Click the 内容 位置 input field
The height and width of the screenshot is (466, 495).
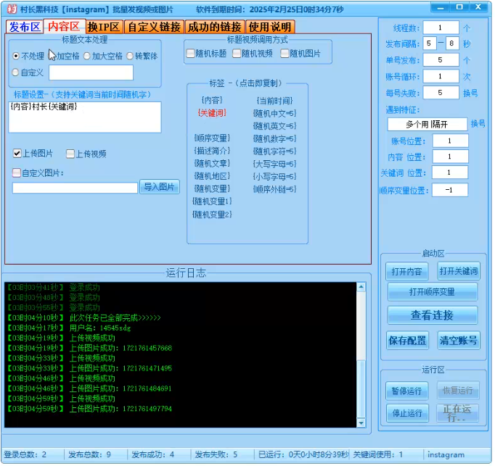[x=450, y=157]
